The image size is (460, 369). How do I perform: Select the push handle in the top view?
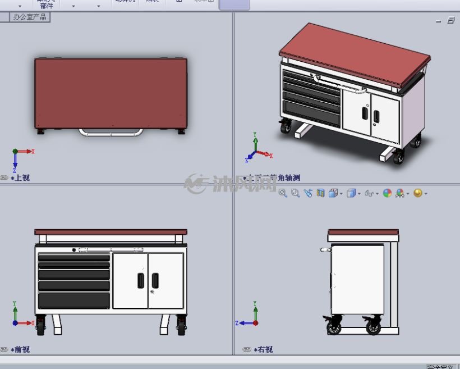pyautogui.click(x=111, y=133)
